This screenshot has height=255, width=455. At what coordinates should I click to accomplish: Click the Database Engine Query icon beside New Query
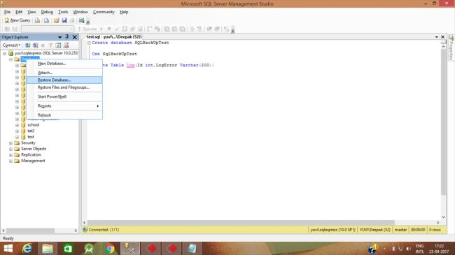37,20
